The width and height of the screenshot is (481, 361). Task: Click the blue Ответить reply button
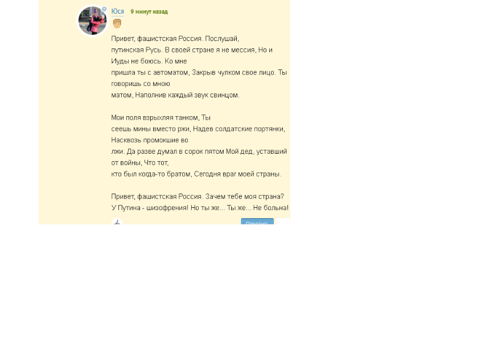[257, 221]
